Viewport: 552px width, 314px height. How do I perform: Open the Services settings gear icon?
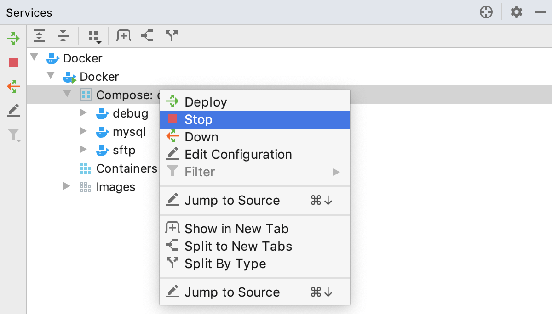click(516, 12)
